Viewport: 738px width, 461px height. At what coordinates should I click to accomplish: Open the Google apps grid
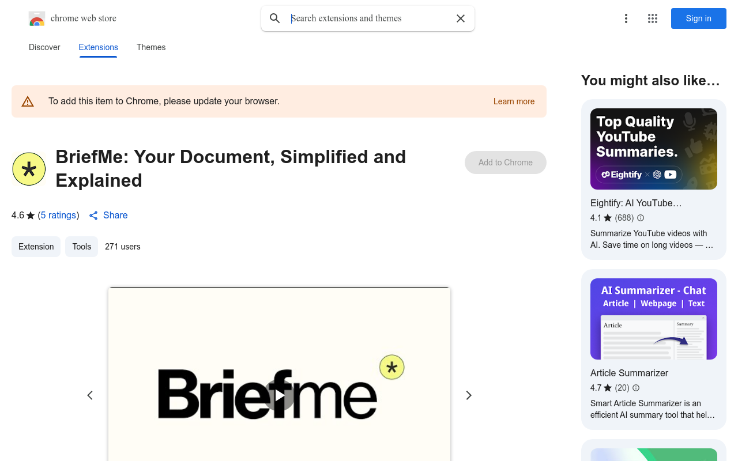[x=653, y=18]
